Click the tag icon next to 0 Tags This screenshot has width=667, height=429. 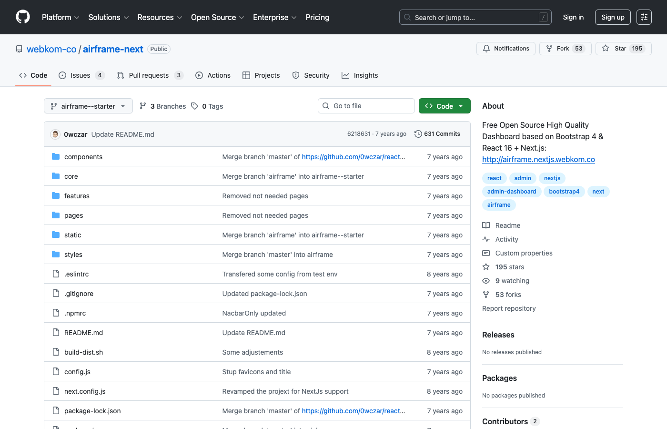194,106
